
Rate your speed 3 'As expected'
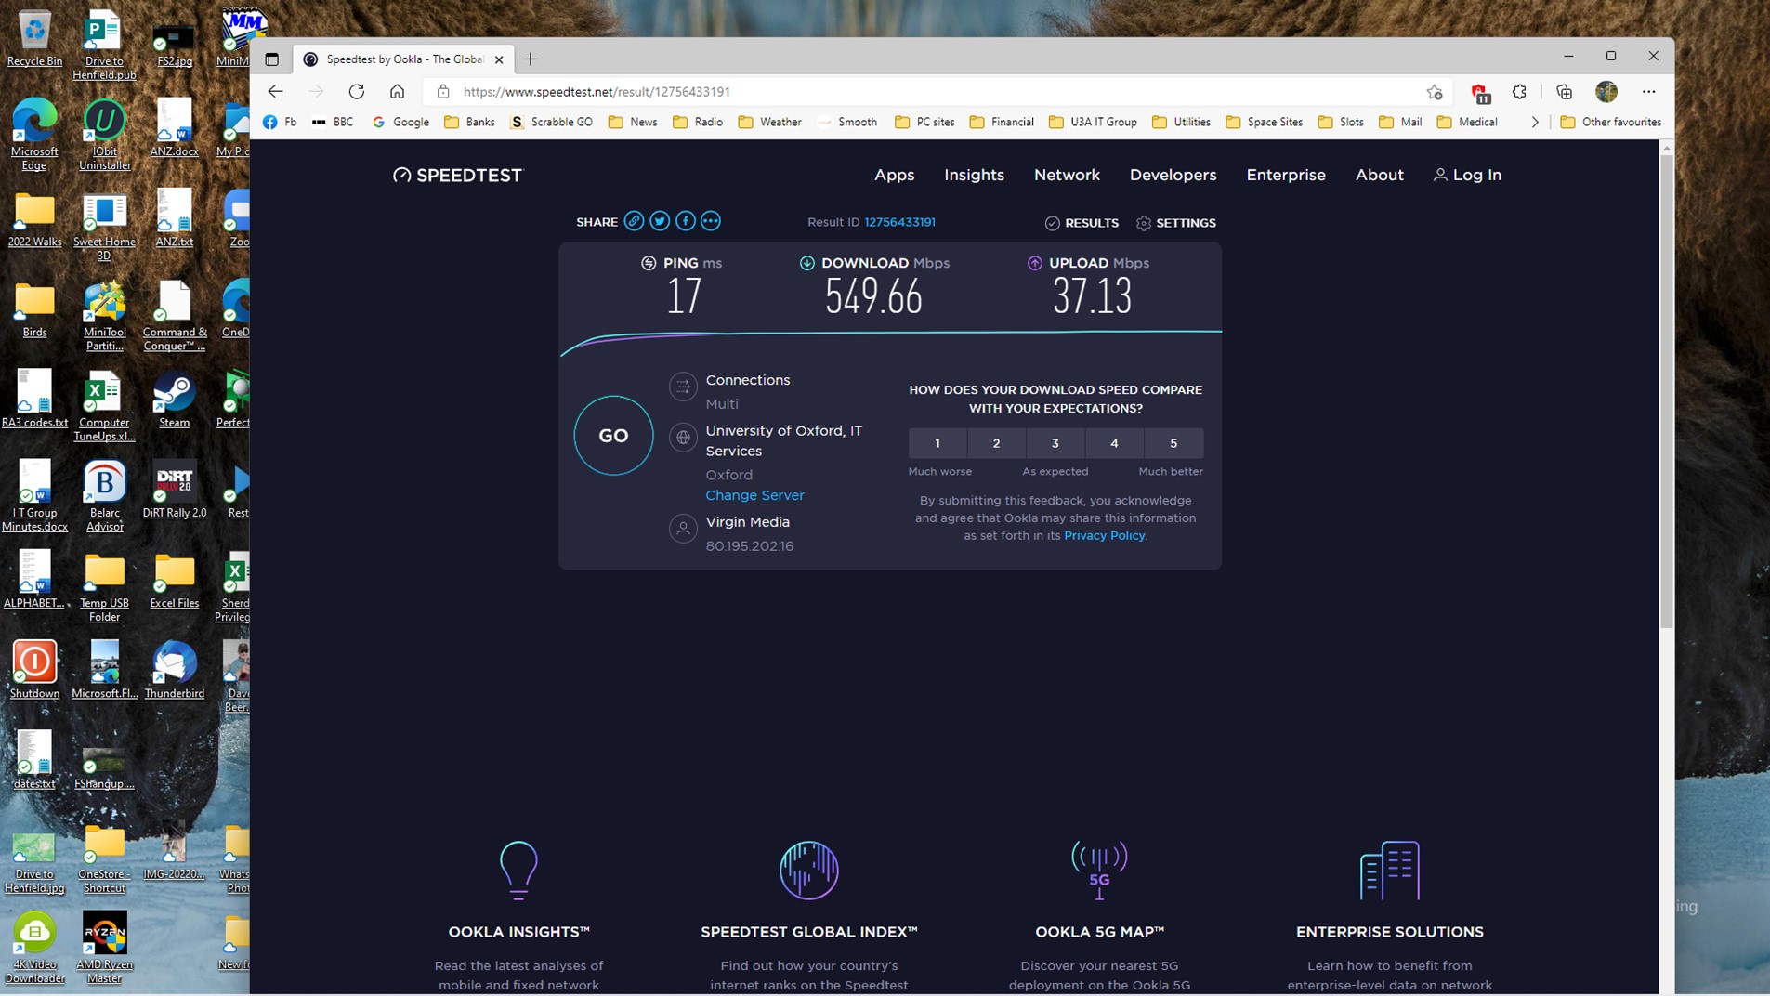point(1055,443)
